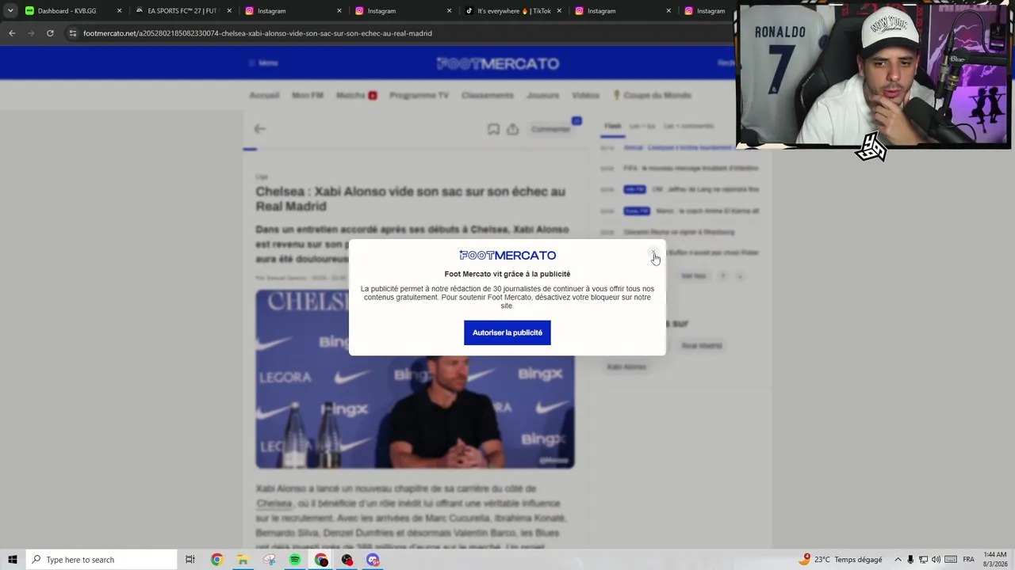Close the Dashboard - KVB.GG tab
Screen dimensions: 1015x570
pos(120,11)
